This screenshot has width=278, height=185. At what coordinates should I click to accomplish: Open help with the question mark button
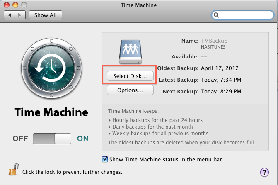point(264,172)
